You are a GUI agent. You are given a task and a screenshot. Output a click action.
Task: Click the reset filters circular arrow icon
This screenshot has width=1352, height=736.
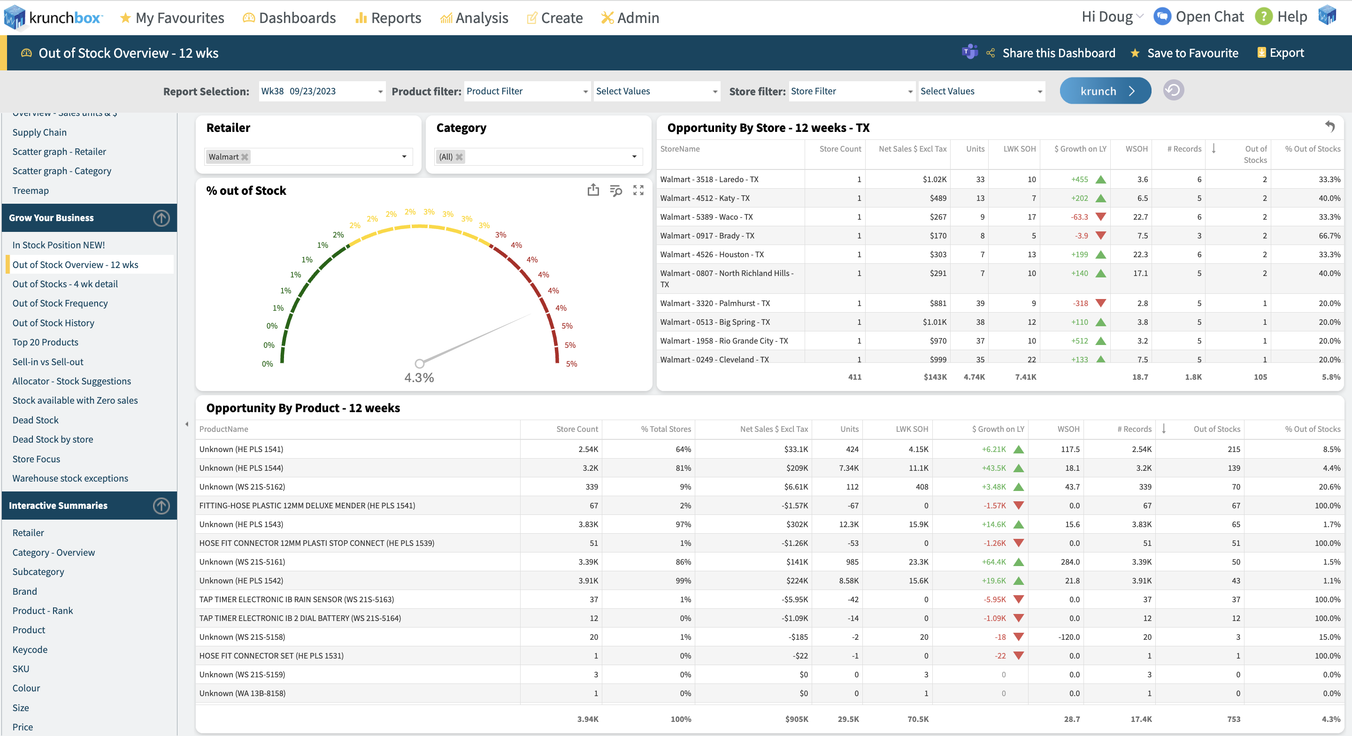click(1173, 90)
